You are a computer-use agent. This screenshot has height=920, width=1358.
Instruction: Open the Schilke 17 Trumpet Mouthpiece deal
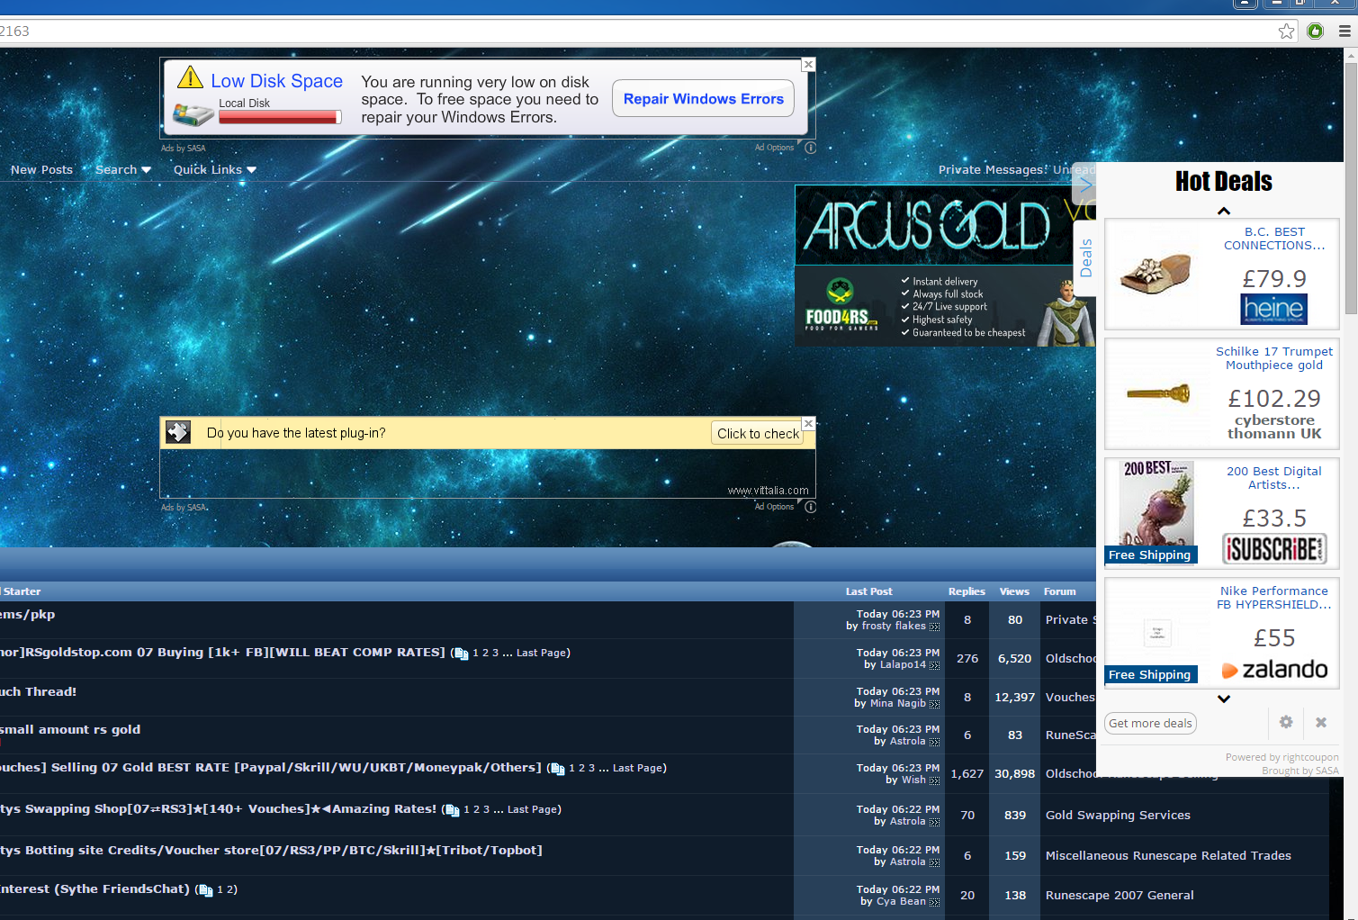click(x=1222, y=394)
